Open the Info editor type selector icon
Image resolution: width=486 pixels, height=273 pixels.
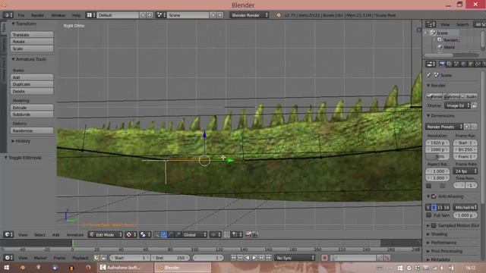pos(8,15)
